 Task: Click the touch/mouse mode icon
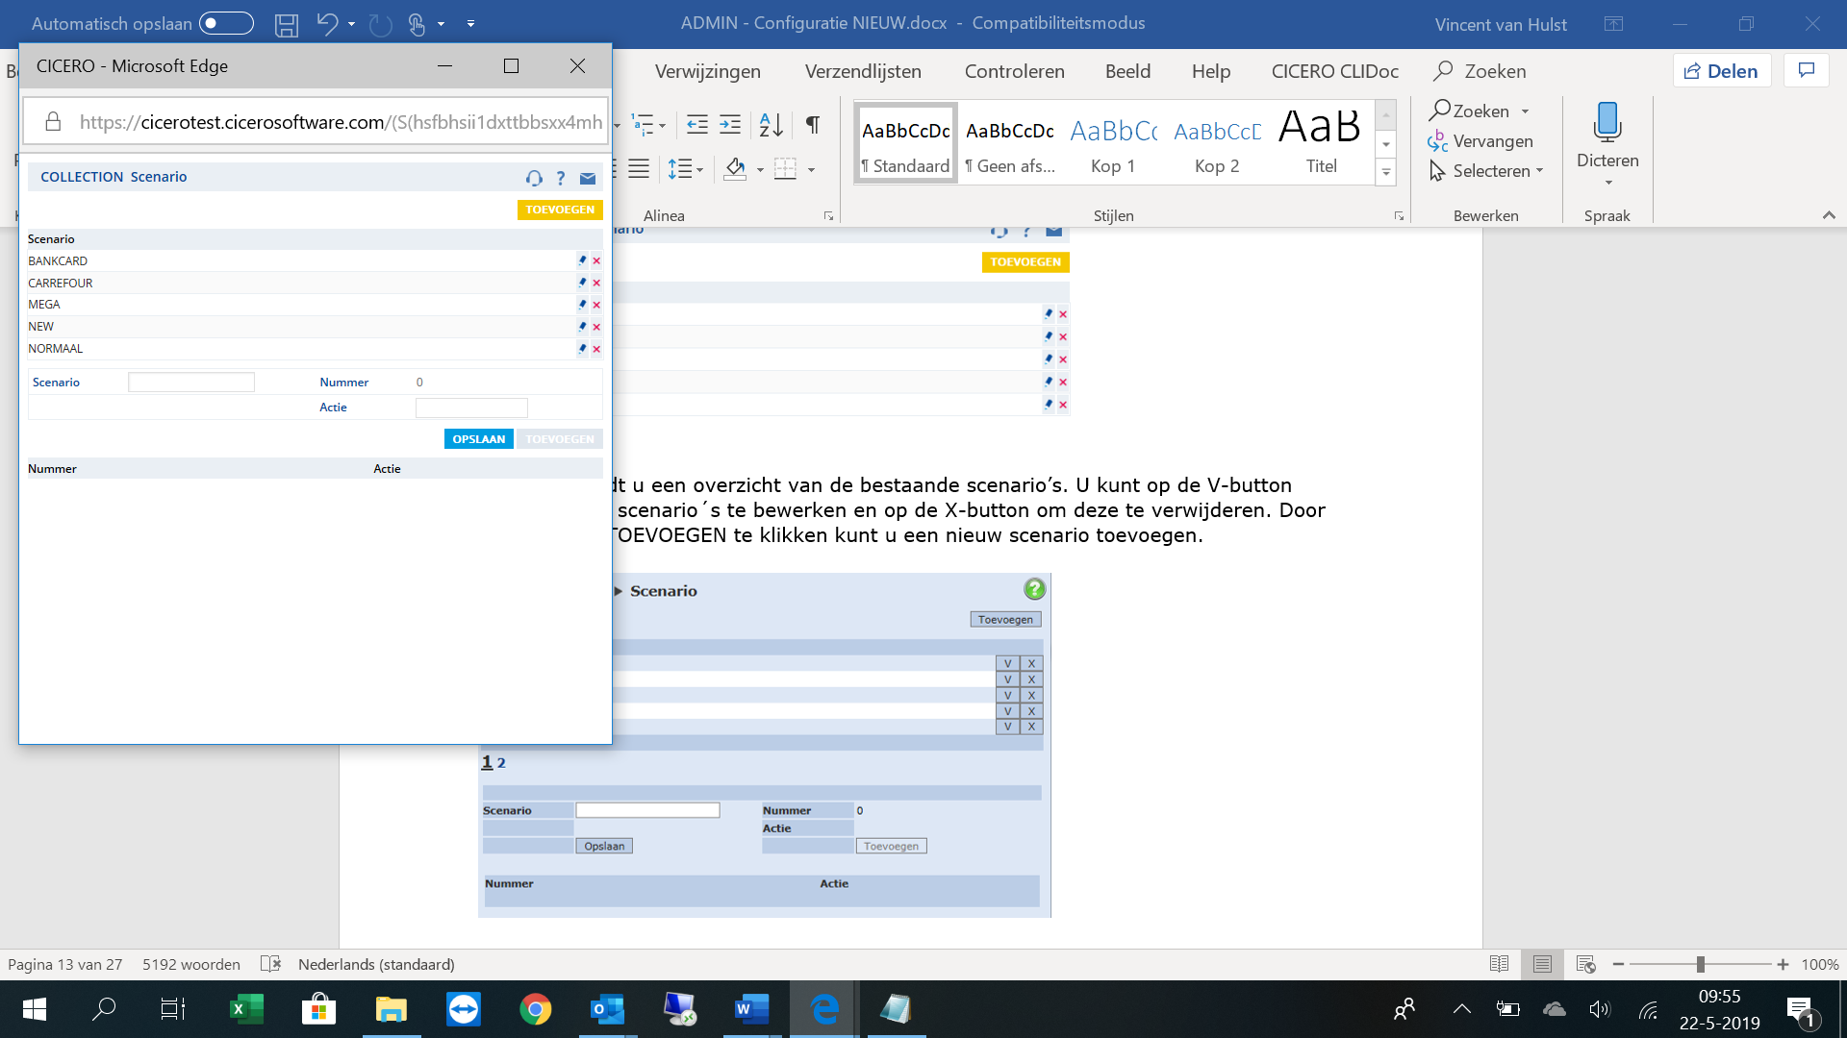click(x=417, y=24)
